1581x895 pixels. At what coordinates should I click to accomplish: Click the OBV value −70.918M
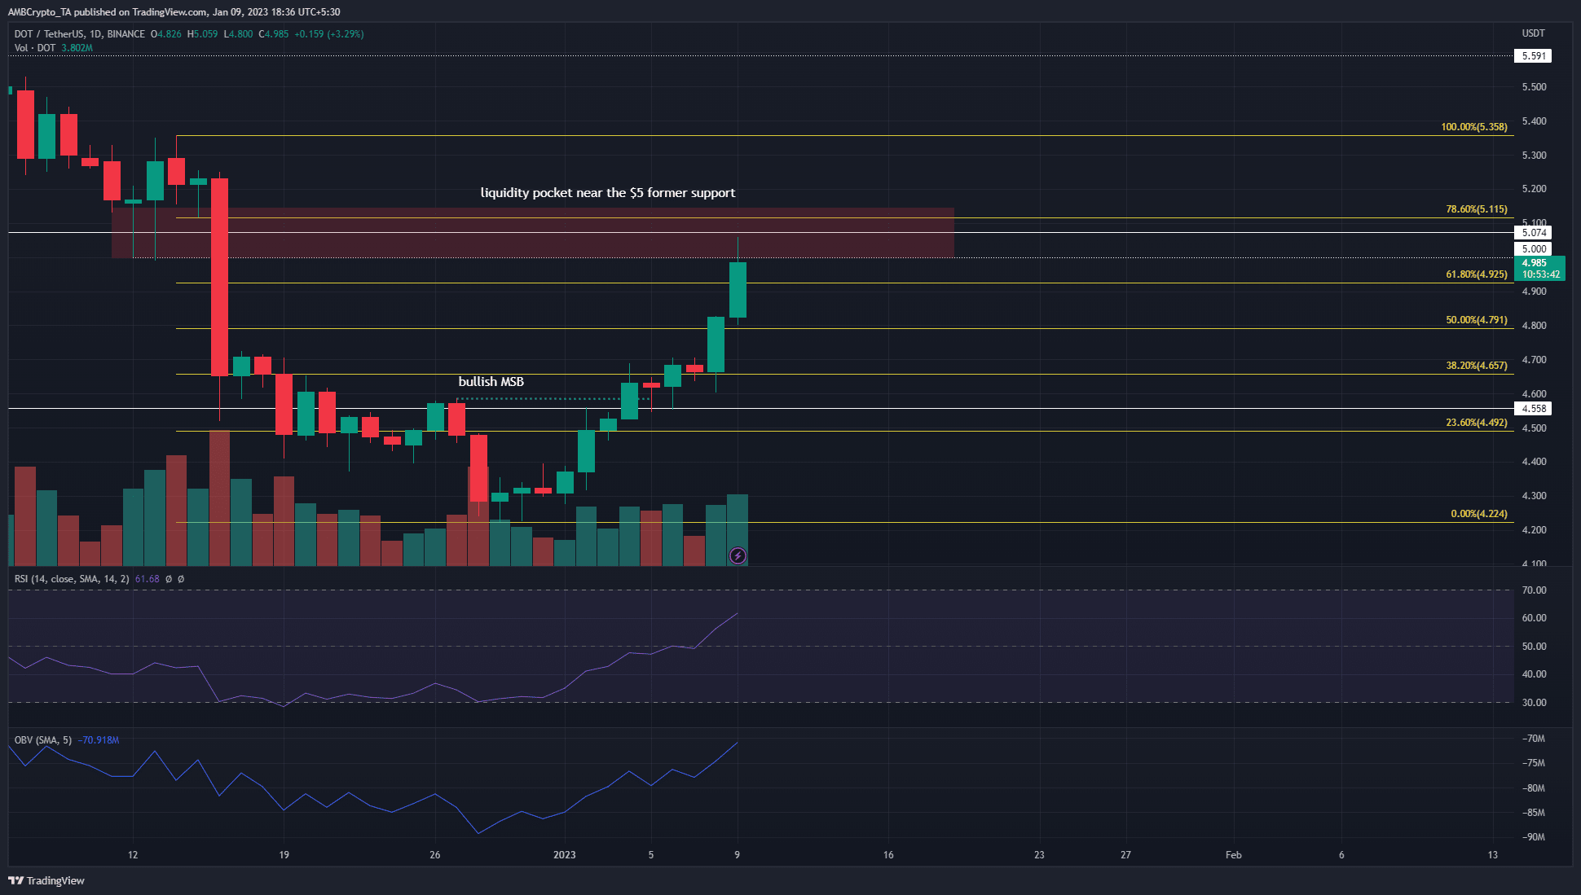pyautogui.click(x=99, y=740)
